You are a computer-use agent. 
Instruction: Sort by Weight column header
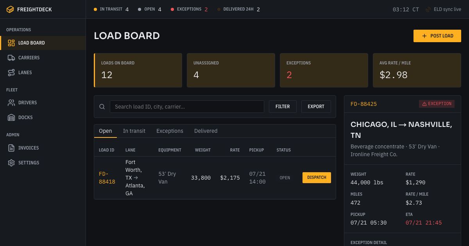203,150
